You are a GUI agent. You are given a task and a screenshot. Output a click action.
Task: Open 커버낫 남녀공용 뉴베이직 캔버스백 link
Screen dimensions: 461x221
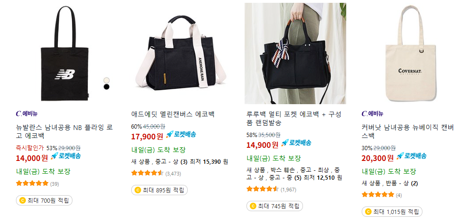[x=408, y=132]
